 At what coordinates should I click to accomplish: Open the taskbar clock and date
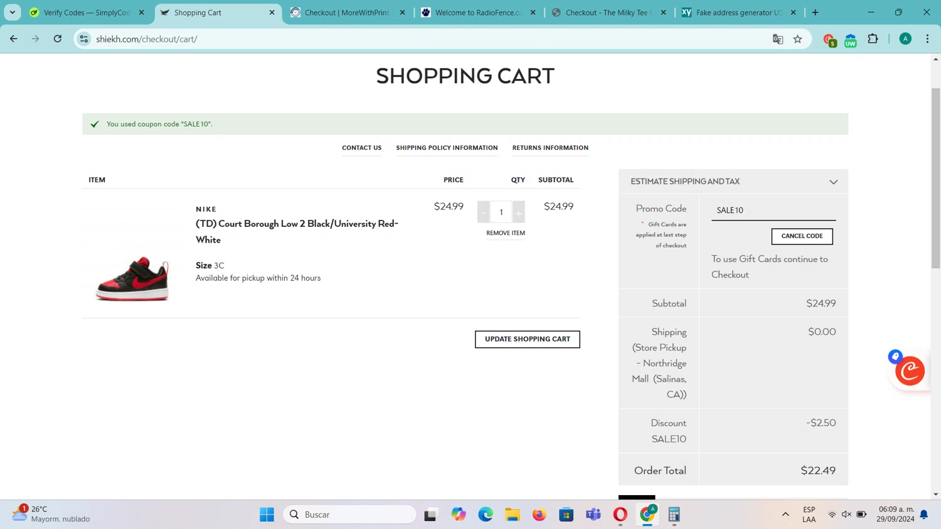pyautogui.click(x=896, y=514)
